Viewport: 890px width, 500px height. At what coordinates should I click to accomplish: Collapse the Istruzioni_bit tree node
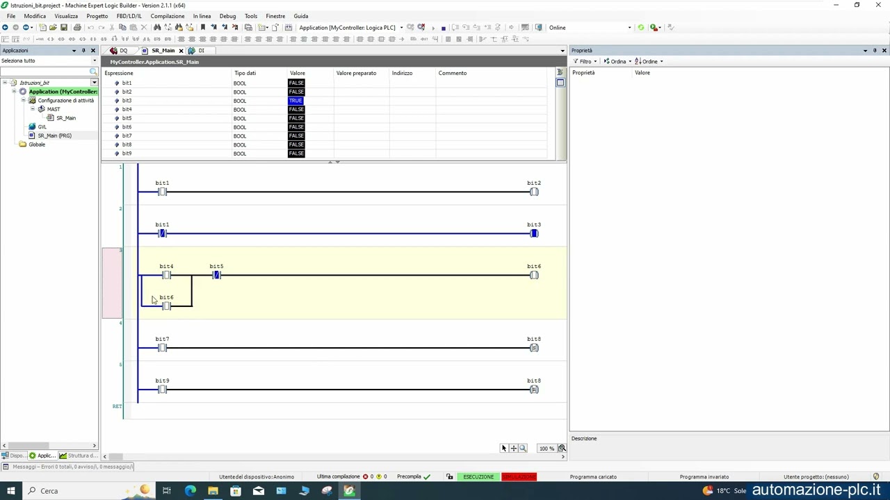pos(5,83)
